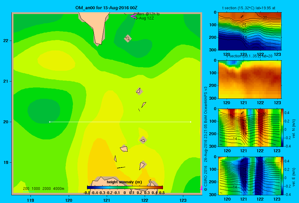Click the '-0.4' tick on the vel. E color bar
Viewport: 299px width, 203px height.
click(287, 194)
